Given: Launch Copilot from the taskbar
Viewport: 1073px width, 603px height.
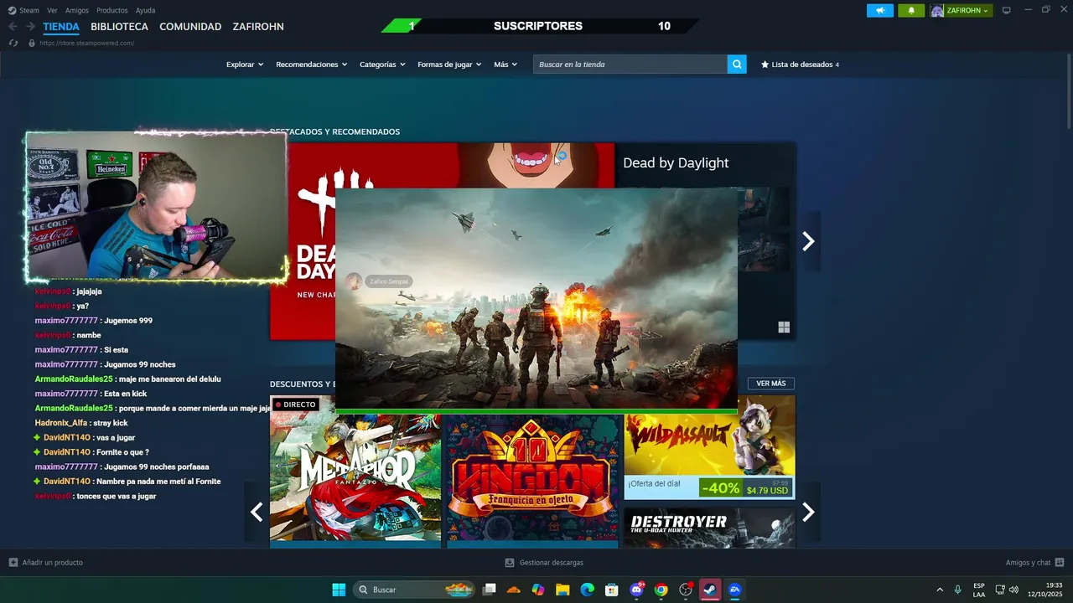Looking at the screenshot, I should coord(538,590).
